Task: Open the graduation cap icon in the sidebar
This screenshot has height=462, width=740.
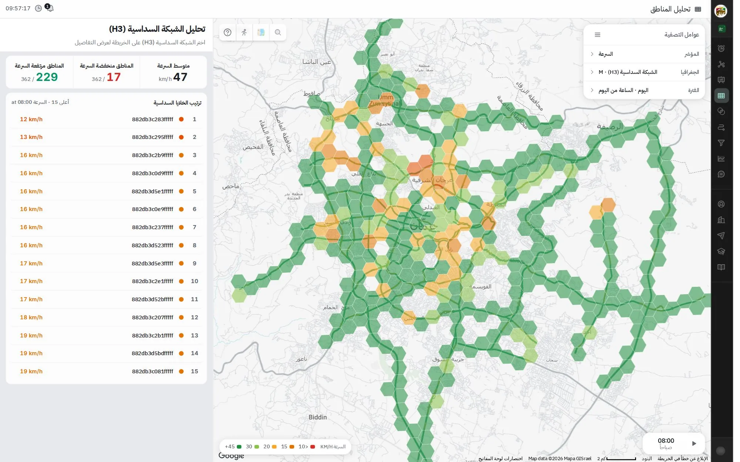Action: [721, 251]
